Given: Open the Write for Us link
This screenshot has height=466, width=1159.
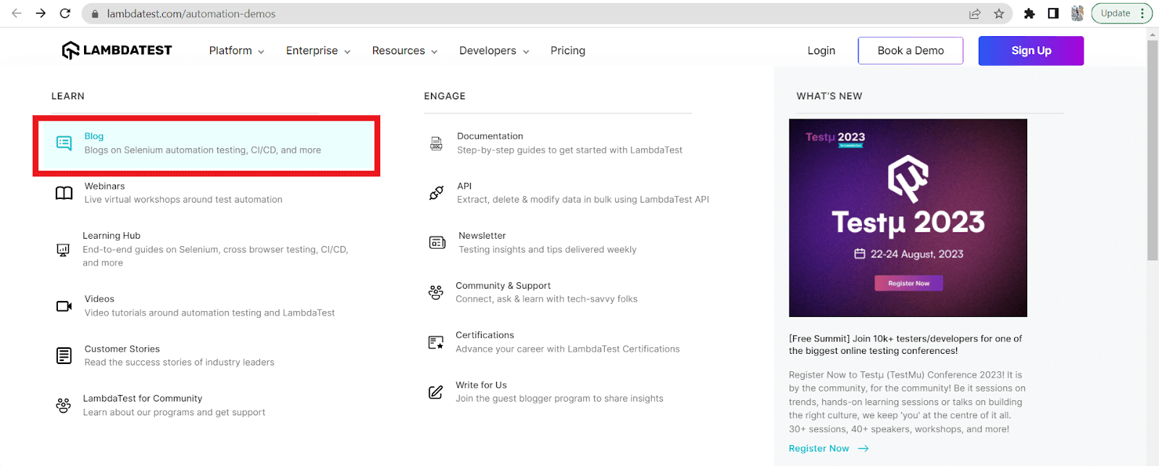Looking at the screenshot, I should click(481, 385).
